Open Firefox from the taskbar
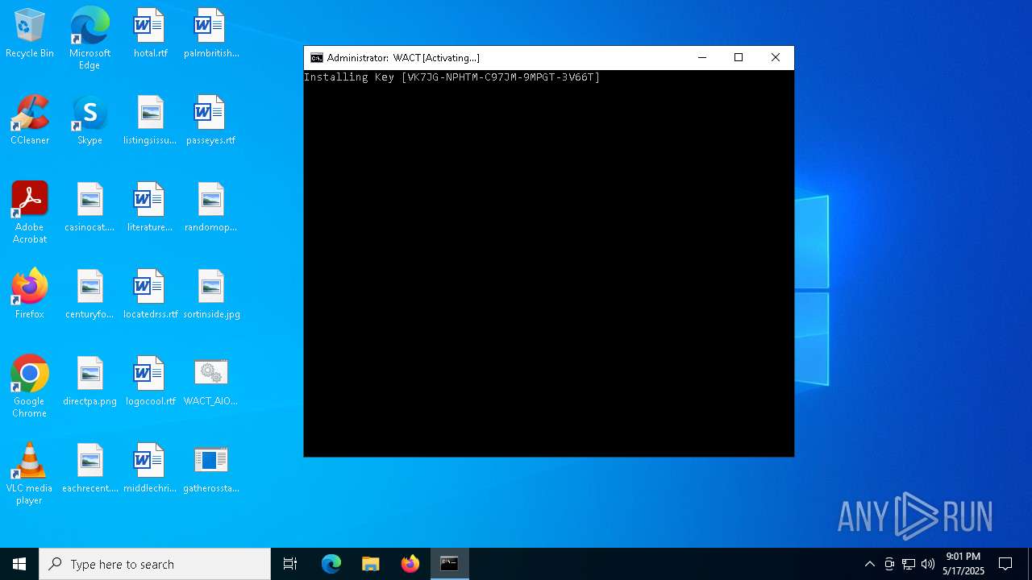Viewport: 1032px width, 580px height. 410,564
